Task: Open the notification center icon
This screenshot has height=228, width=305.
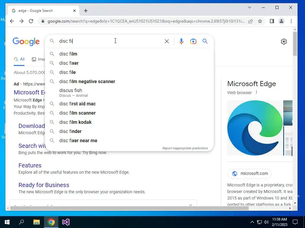Action: (x=295, y=222)
